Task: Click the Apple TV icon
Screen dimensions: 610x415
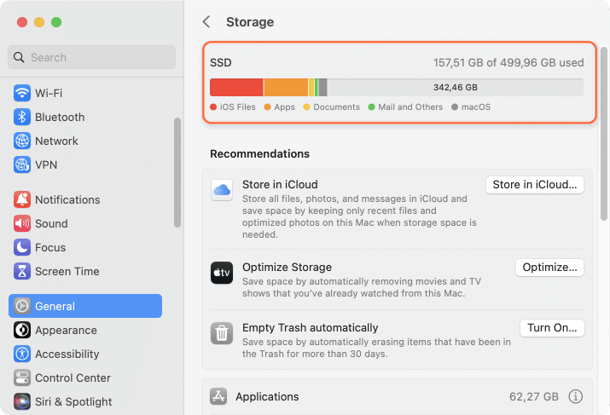Action: [x=222, y=273]
